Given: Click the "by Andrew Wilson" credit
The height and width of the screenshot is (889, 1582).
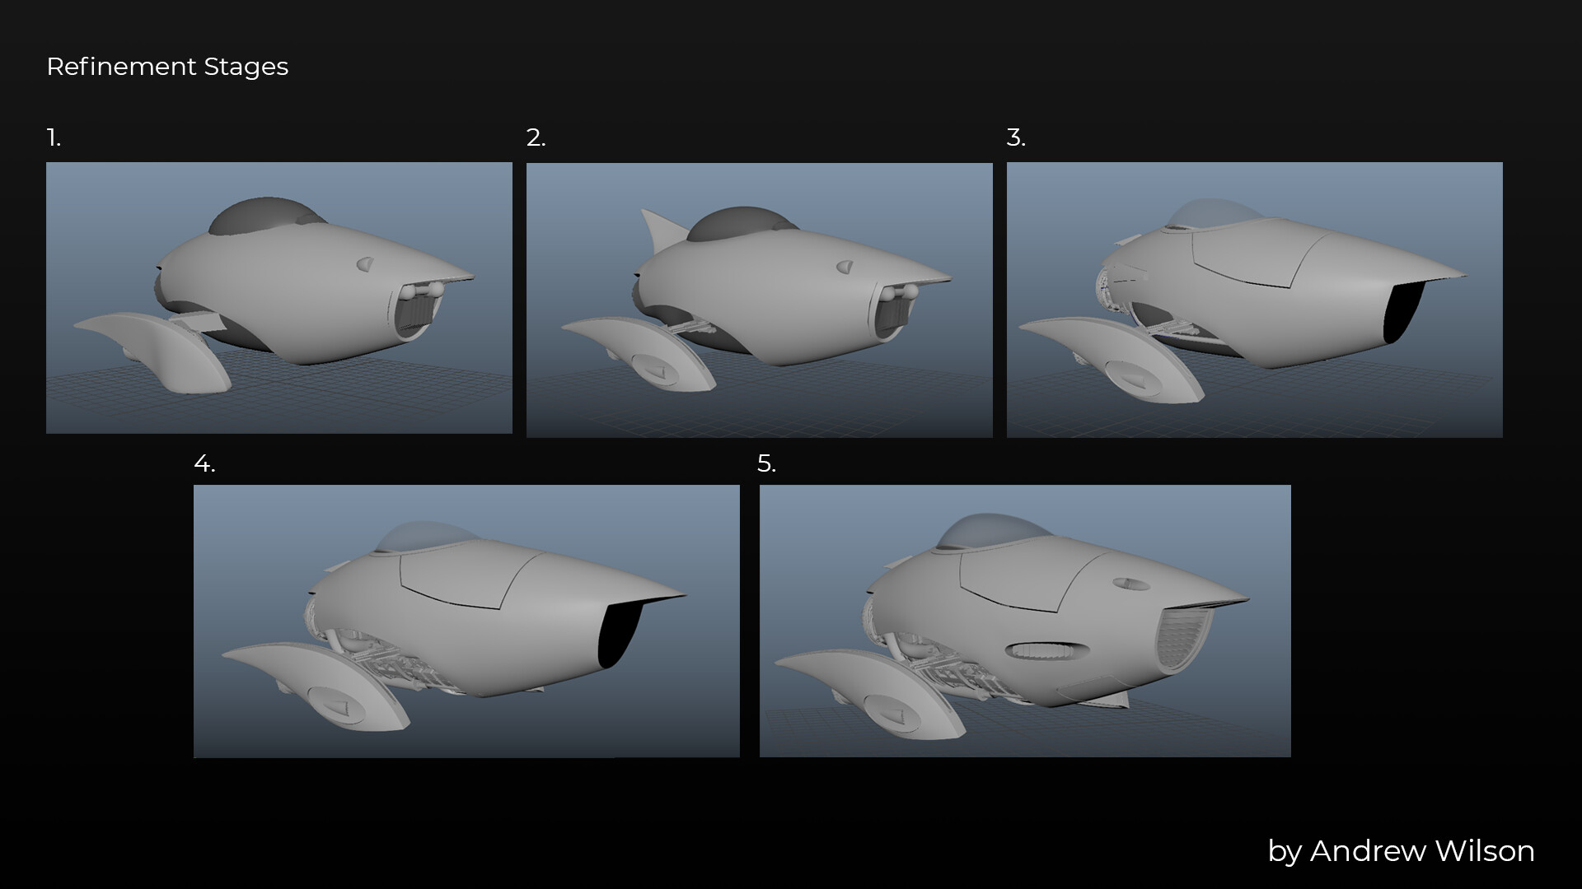Looking at the screenshot, I should click(1401, 850).
